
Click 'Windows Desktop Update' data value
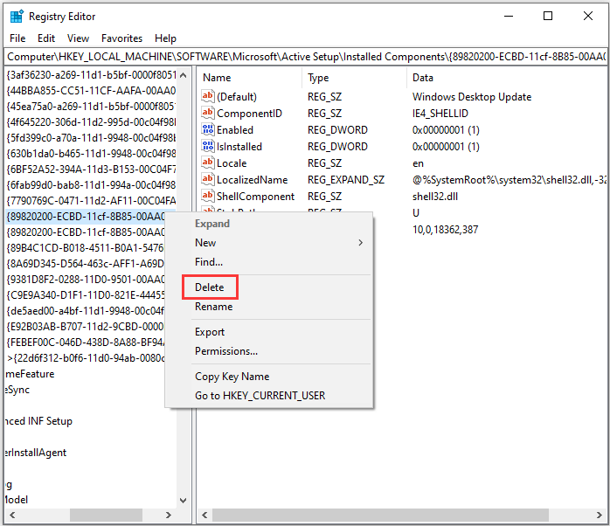pyautogui.click(x=472, y=96)
